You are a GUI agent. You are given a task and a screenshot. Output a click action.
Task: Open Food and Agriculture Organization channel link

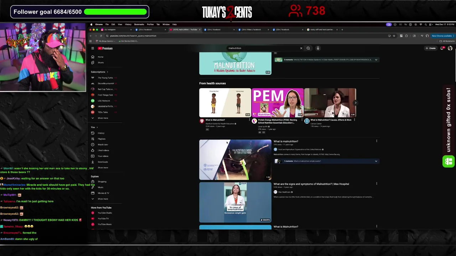[x=299, y=150]
